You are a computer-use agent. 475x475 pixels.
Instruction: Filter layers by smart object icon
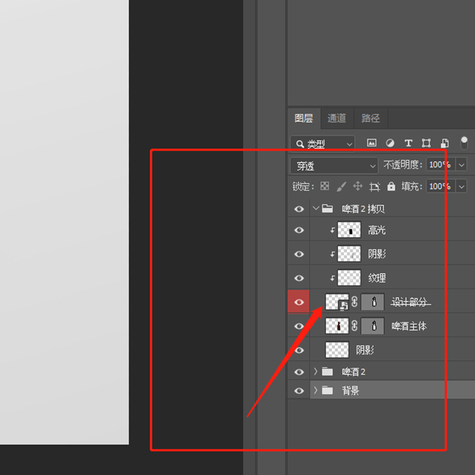coord(444,143)
